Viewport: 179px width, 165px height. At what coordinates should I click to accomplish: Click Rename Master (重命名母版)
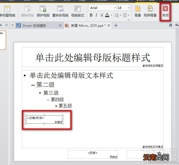tap(60, 11)
